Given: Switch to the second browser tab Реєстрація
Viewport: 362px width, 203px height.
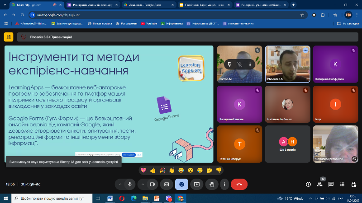Looking at the screenshot, I should (x=92, y=5).
